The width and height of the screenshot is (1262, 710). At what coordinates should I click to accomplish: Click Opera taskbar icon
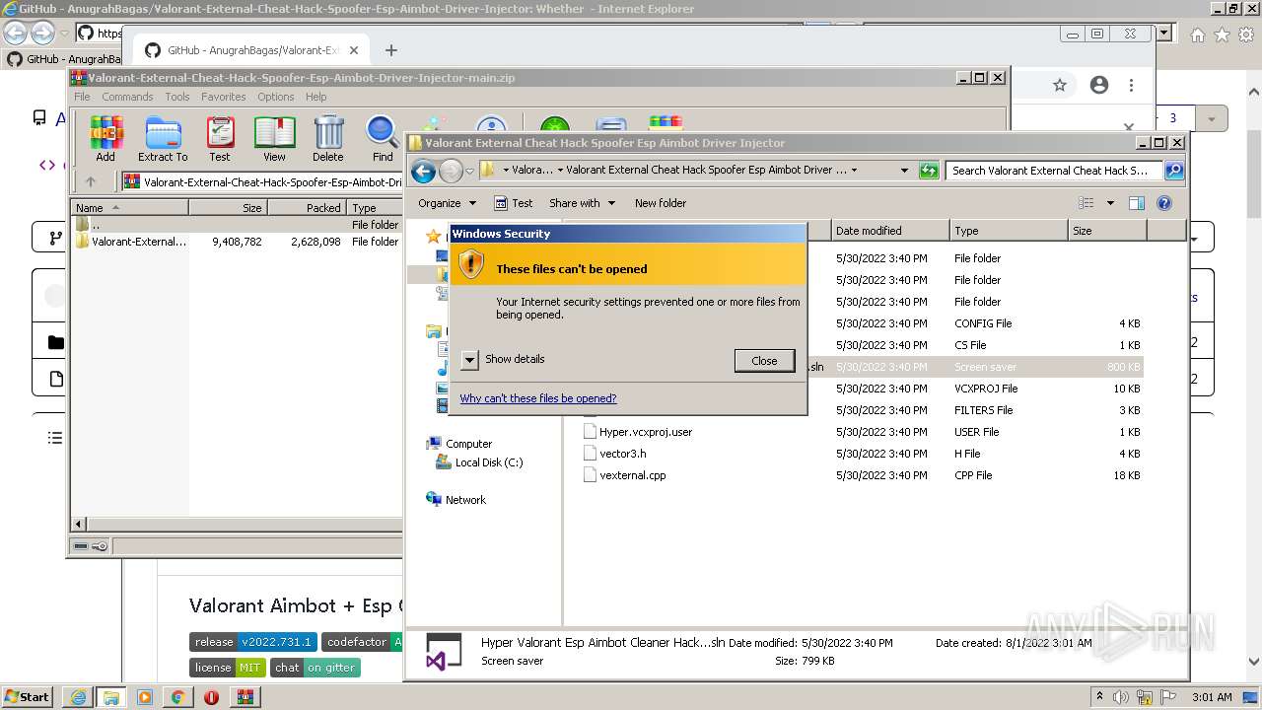211,697
